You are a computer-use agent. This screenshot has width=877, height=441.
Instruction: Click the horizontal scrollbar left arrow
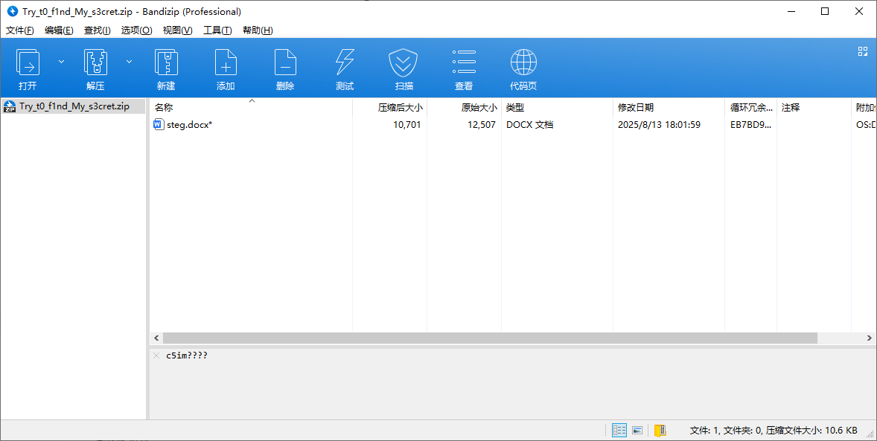pyautogui.click(x=156, y=338)
